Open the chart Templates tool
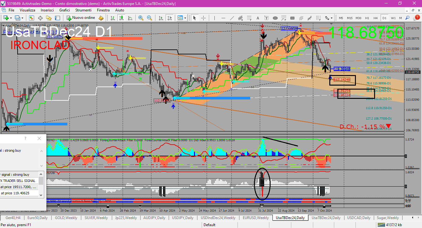The image size is (422, 228). coord(180,18)
